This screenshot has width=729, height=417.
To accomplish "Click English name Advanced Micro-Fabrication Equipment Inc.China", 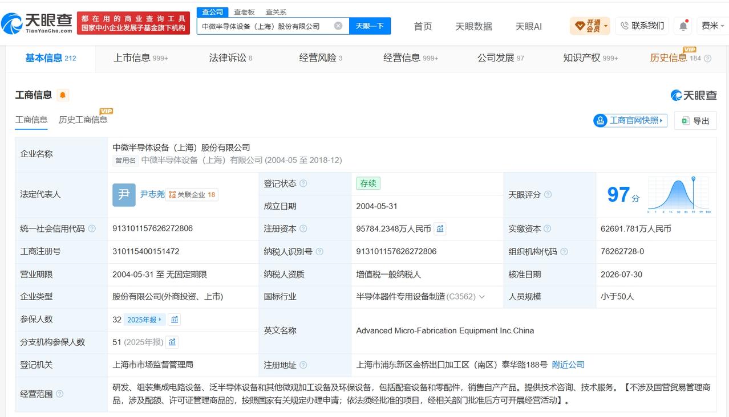I will (x=445, y=331).
